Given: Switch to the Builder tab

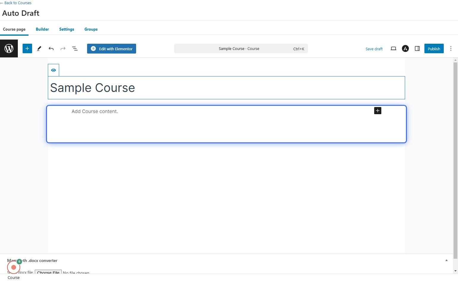Looking at the screenshot, I should 42,29.
